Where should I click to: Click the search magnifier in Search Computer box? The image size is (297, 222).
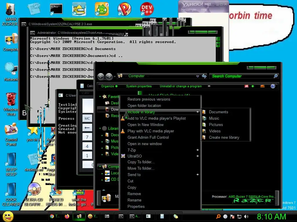coord(276,76)
